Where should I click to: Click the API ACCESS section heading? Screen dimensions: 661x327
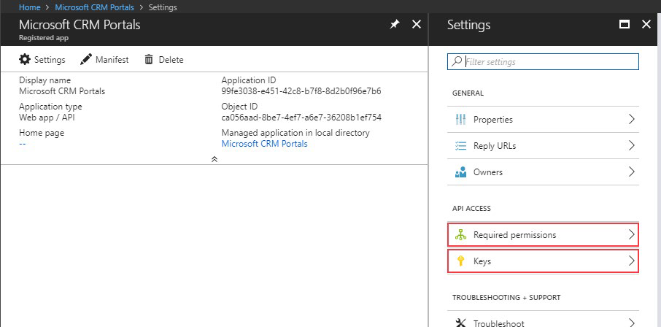[471, 209]
